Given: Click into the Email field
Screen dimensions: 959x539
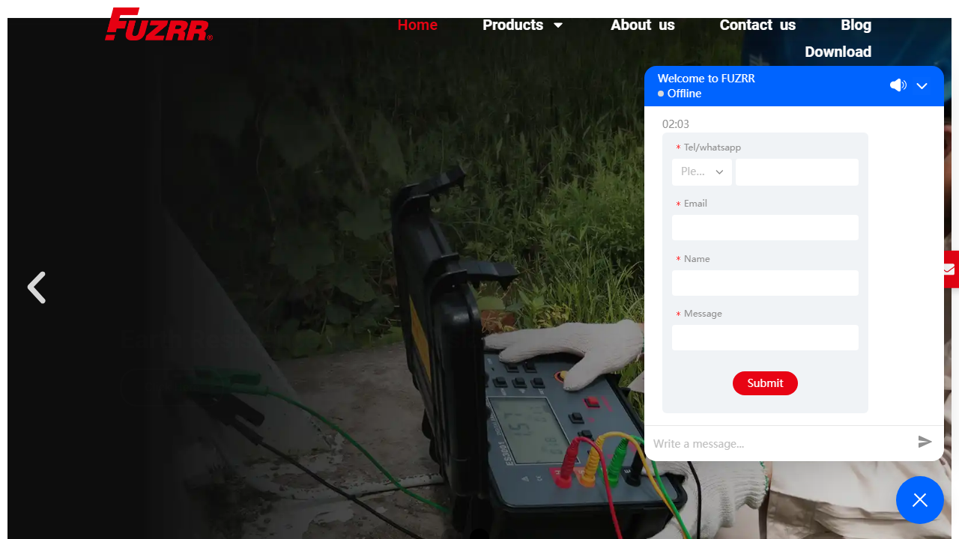Looking at the screenshot, I should [x=765, y=228].
